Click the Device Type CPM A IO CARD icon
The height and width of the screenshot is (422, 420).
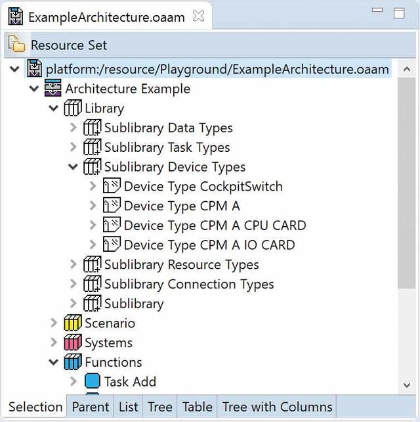click(112, 245)
